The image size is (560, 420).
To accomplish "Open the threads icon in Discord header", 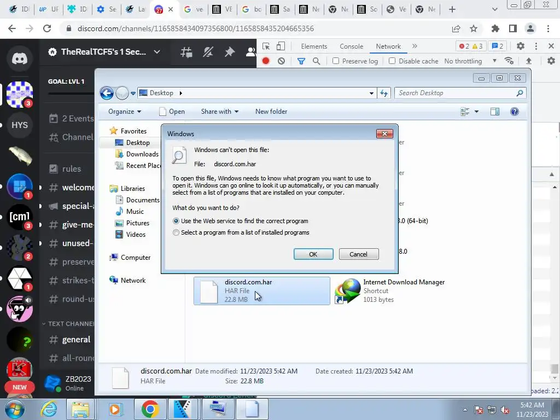I will point(186,52).
